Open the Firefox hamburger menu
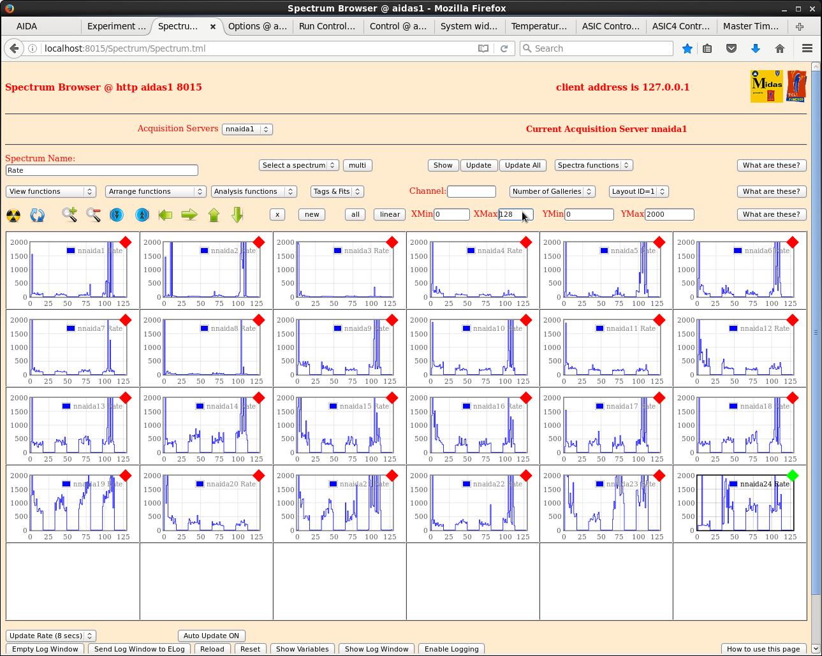The height and width of the screenshot is (656, 822). point(807,48)
